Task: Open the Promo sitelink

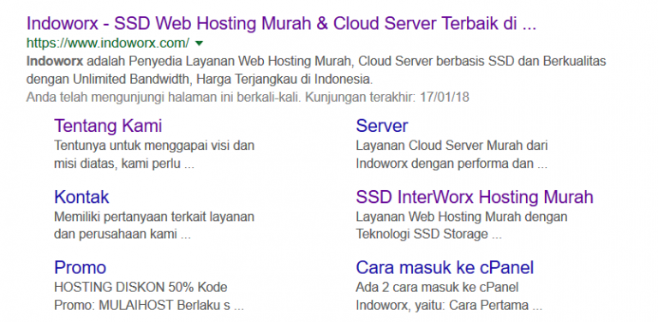Action: 81,267
